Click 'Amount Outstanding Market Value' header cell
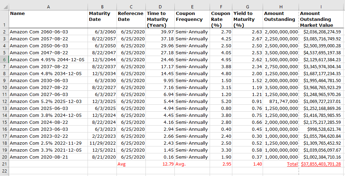Viewport: 345px width, 176px height. click(x=321, y=19)
